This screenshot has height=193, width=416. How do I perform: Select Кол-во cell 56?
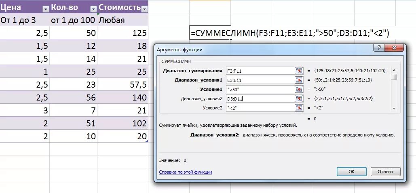pyautogui.click(x=73, y=97)
